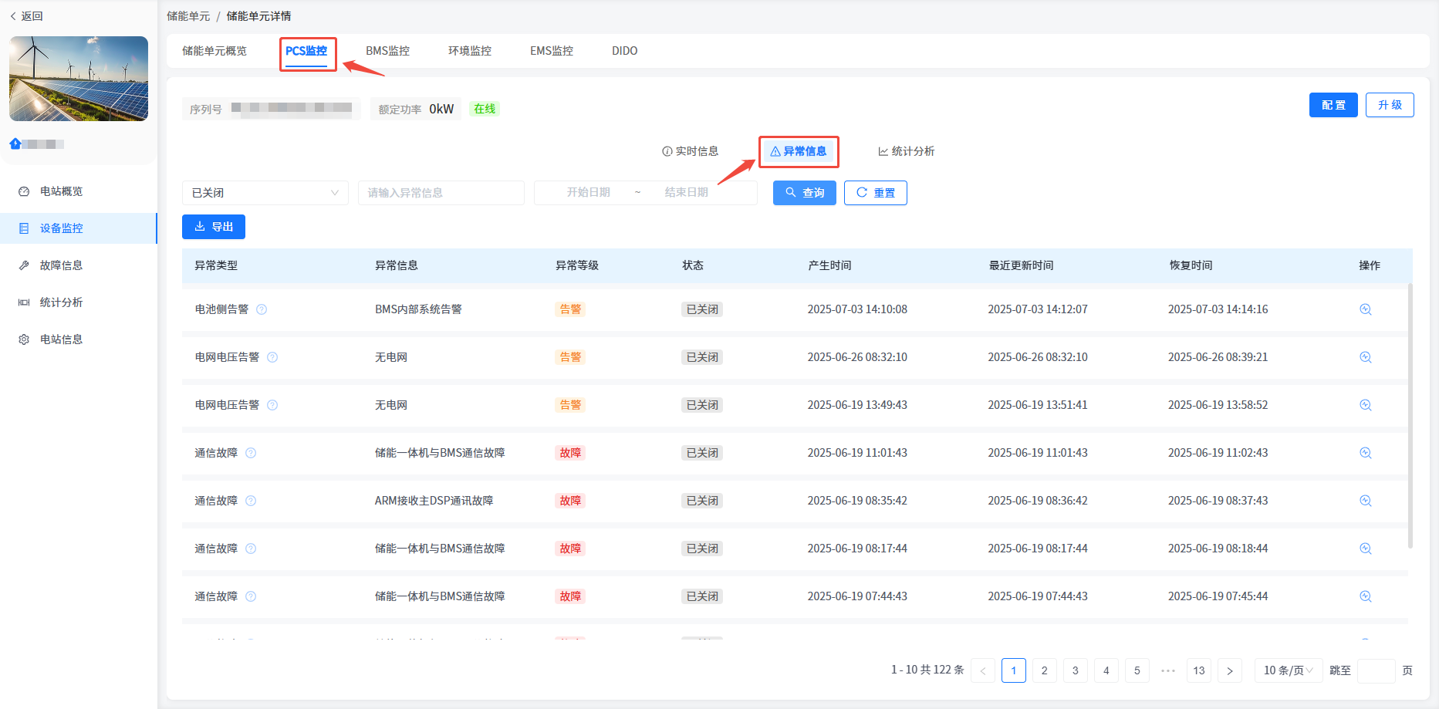
Task: Go to 电站信息 in the sidebar
Action: (61, 339)
